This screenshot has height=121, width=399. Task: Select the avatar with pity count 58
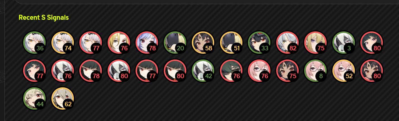(203, 42)
